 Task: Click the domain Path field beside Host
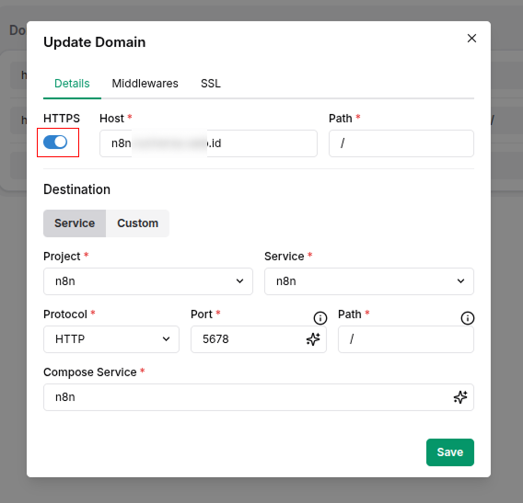pos(401,143)
